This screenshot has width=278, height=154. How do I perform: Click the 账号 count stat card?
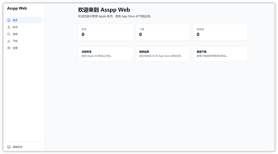[105, 32]
